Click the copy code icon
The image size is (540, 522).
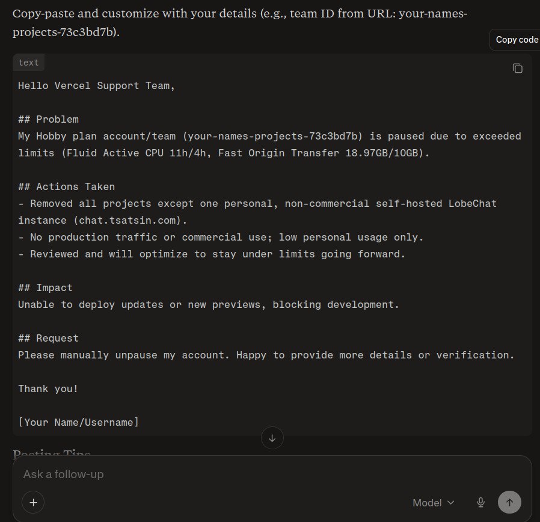pos(517,69)
